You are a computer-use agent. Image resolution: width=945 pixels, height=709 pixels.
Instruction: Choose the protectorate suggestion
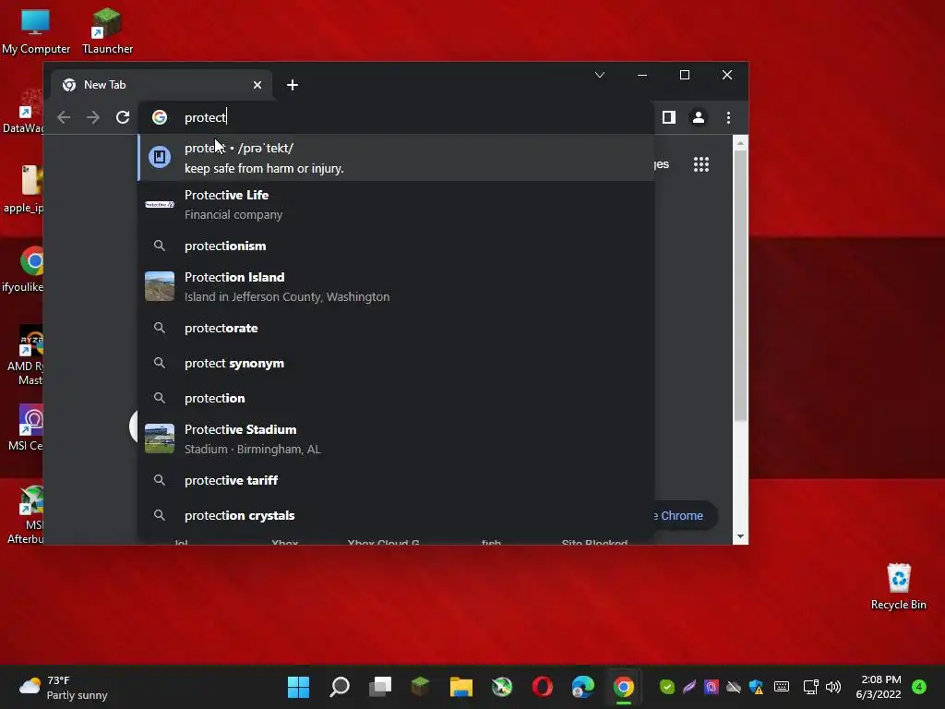point(396,328)
